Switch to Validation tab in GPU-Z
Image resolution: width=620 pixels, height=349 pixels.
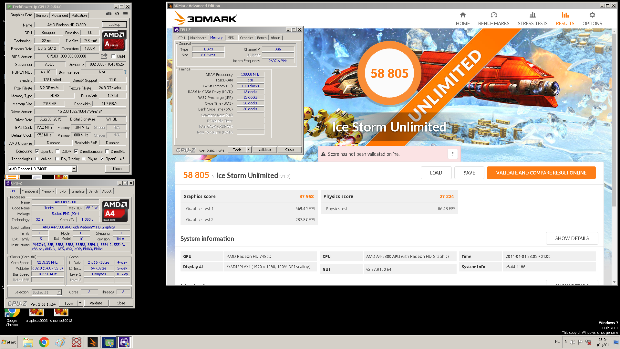click(x=79, y=15)
